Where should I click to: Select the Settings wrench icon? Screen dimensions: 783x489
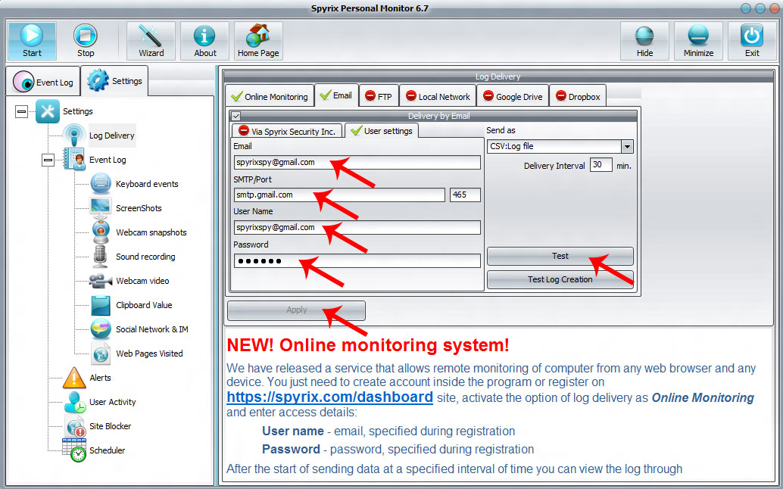(x=48, y=111)
